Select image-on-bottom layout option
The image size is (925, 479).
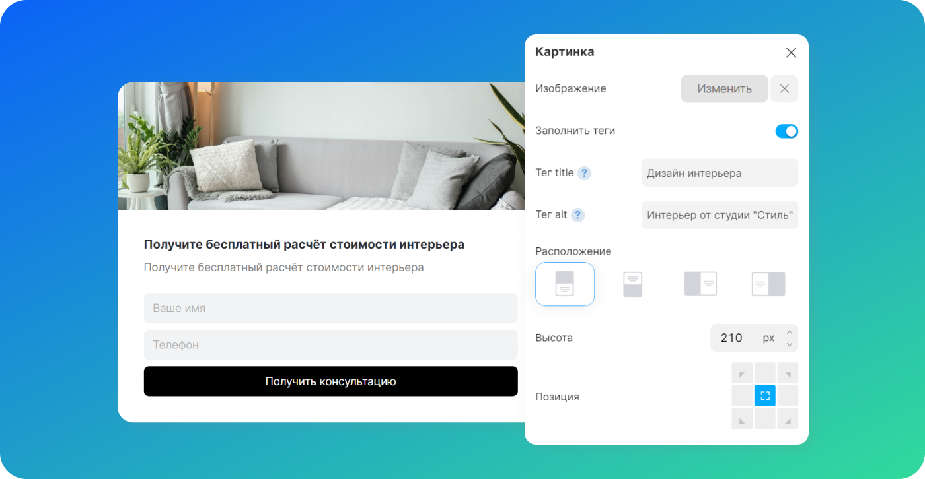pos(633,284)
